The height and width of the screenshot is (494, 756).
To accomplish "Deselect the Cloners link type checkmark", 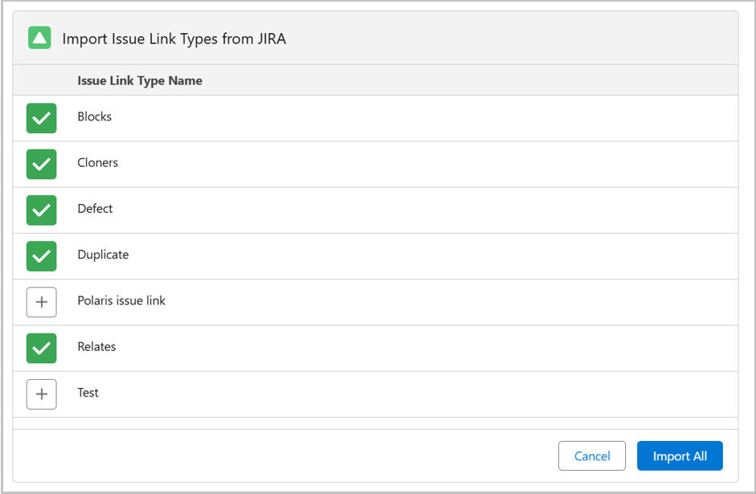I will [42, 164].
